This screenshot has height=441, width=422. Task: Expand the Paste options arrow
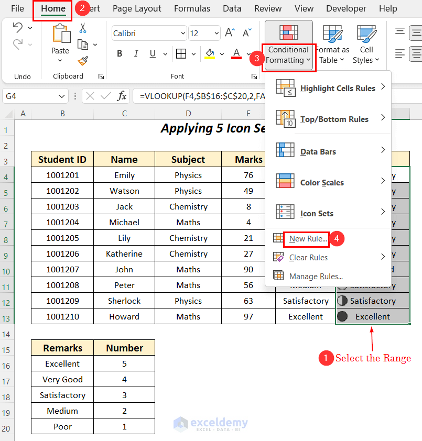click(x=60, y=60)
